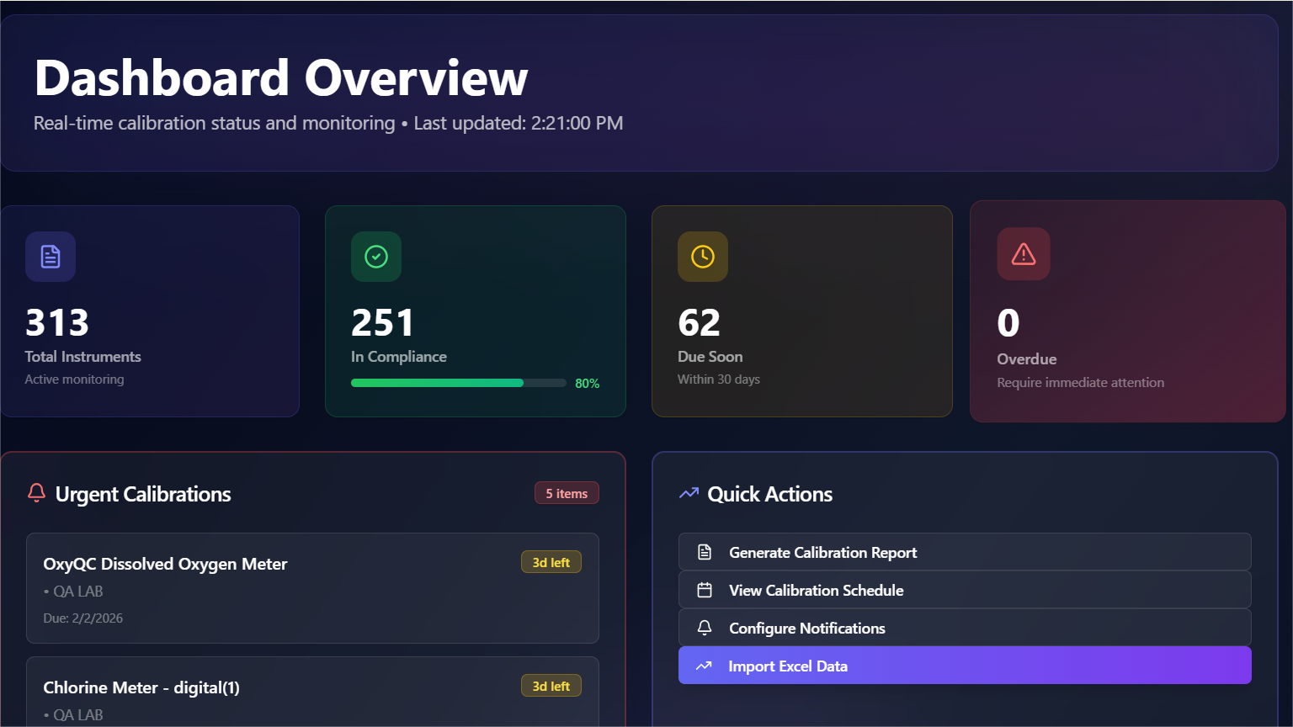Click the 5 items badge

[x=567, y=493]
